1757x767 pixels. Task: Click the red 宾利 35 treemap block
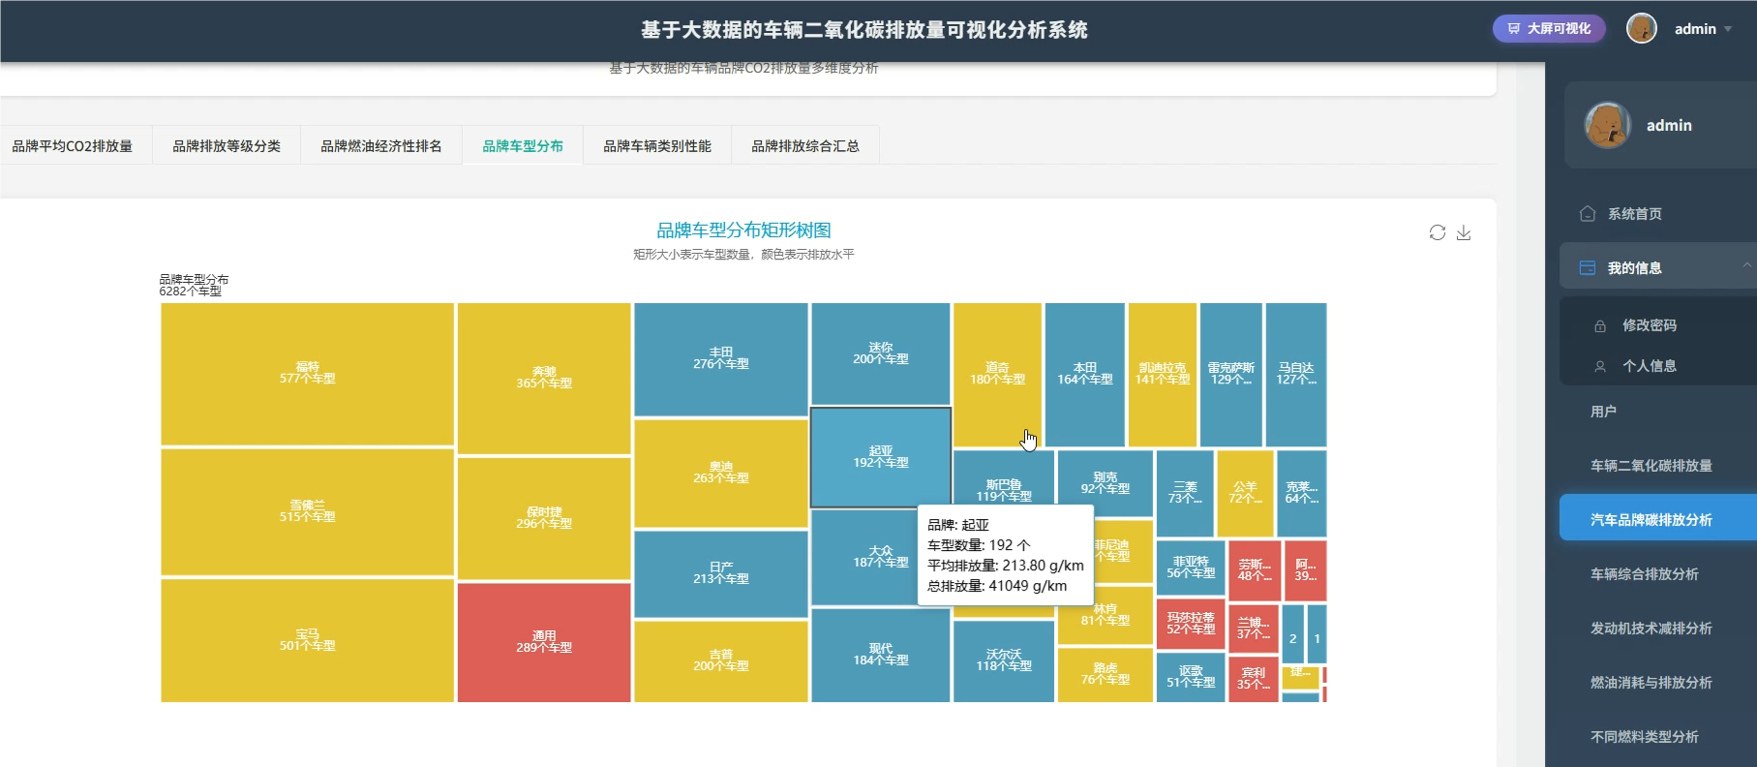1254,679
